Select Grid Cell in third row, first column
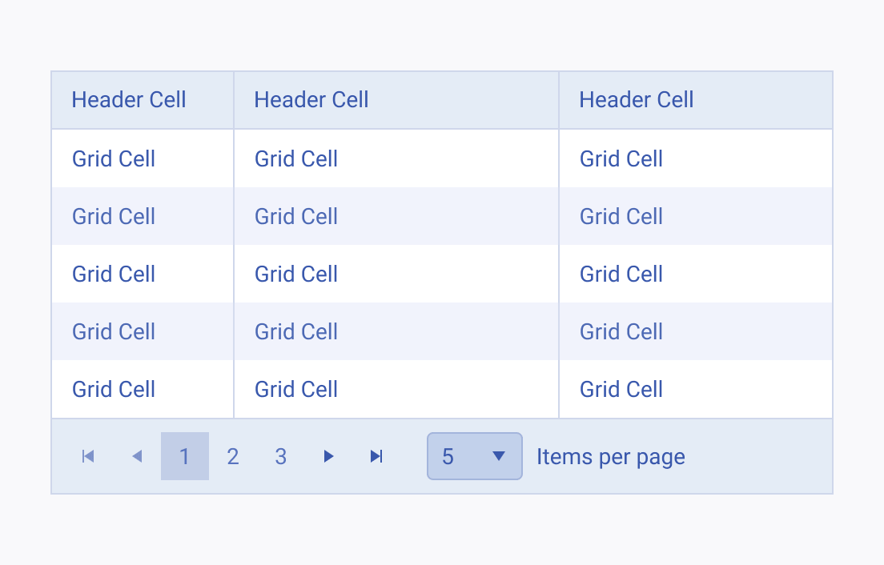884x565 pixels. 143,274
